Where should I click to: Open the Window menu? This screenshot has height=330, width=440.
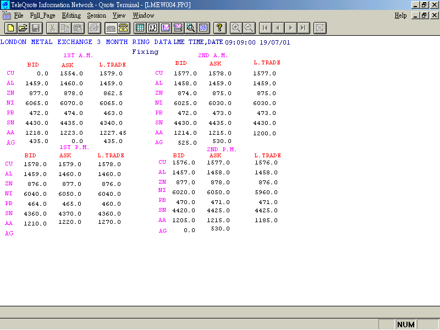click(x=144, y=15)
